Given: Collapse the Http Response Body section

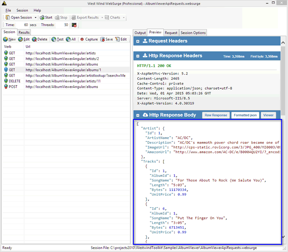Looking at the screenshot, I should click(138, 115).
